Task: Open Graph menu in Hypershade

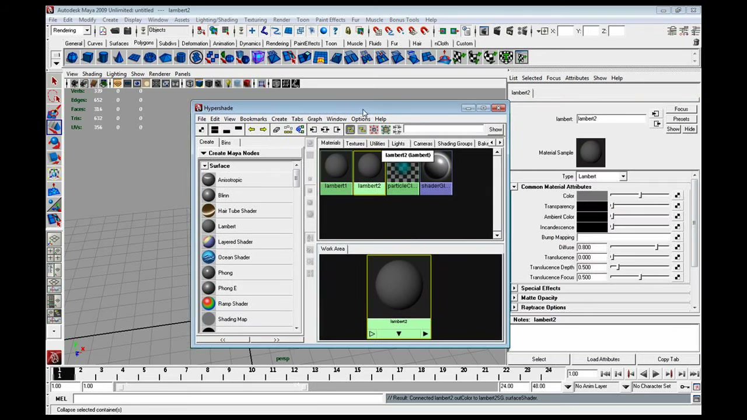Action: (315, 119)
